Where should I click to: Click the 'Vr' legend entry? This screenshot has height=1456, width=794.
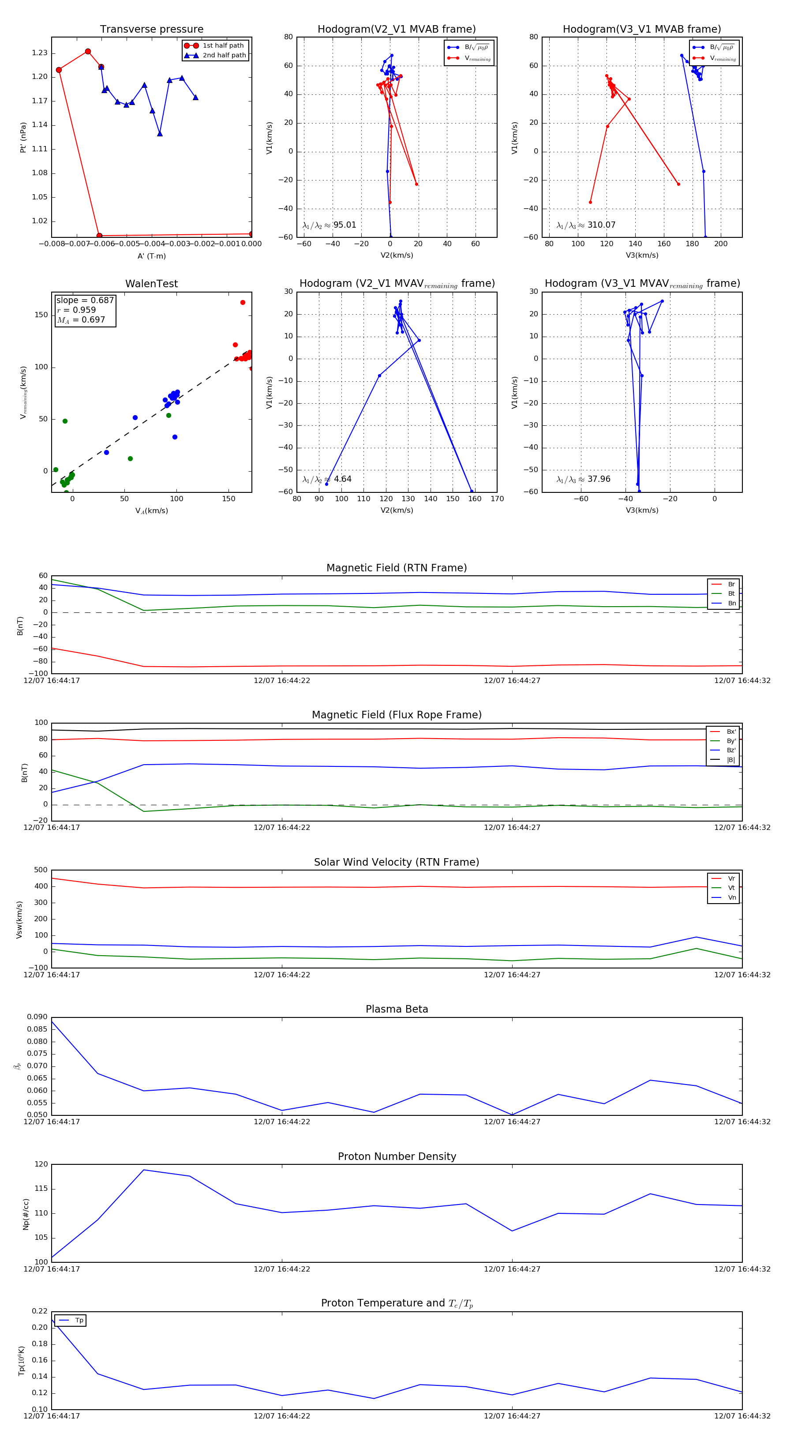[723, 878]
